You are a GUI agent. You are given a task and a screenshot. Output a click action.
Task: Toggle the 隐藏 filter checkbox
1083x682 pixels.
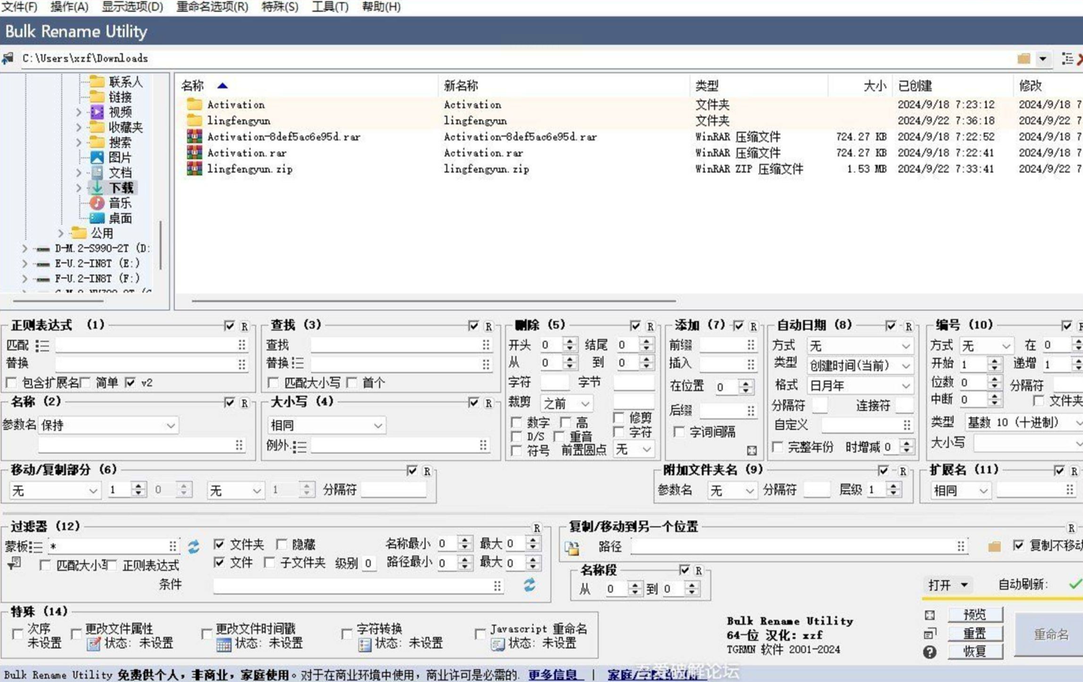point(282,544)
